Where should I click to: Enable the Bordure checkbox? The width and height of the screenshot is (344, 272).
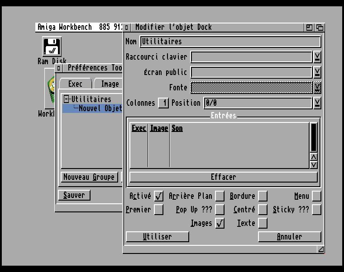pos(263,196)
